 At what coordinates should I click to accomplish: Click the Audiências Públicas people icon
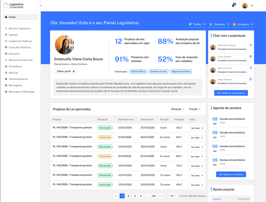click(x=6, y=41)
